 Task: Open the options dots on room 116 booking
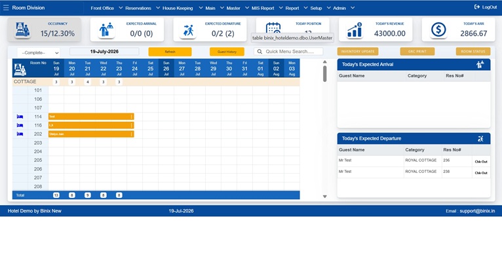pos(132,125)
